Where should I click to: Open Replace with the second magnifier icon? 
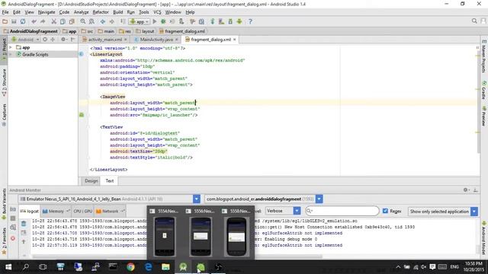tap(91, 21)
